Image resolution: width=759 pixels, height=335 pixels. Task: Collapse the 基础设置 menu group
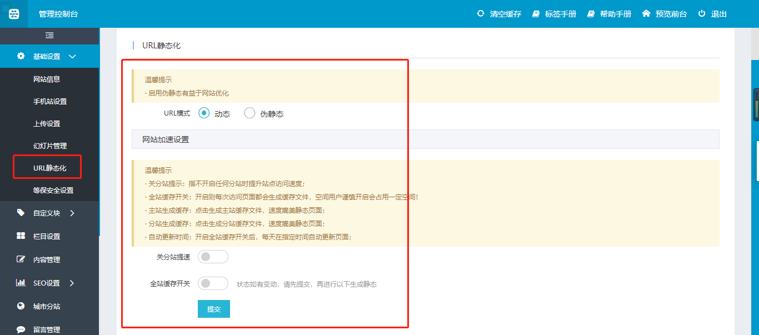tap(72, 56)
